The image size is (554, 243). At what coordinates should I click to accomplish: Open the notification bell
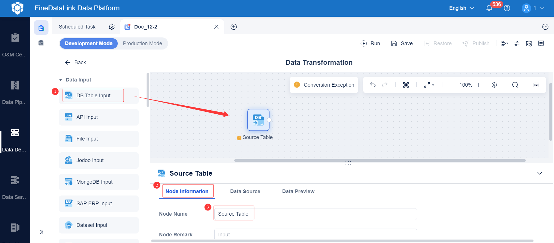pos(489,8)
